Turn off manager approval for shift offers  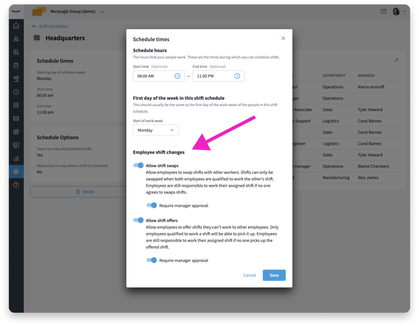pos(151,260)
